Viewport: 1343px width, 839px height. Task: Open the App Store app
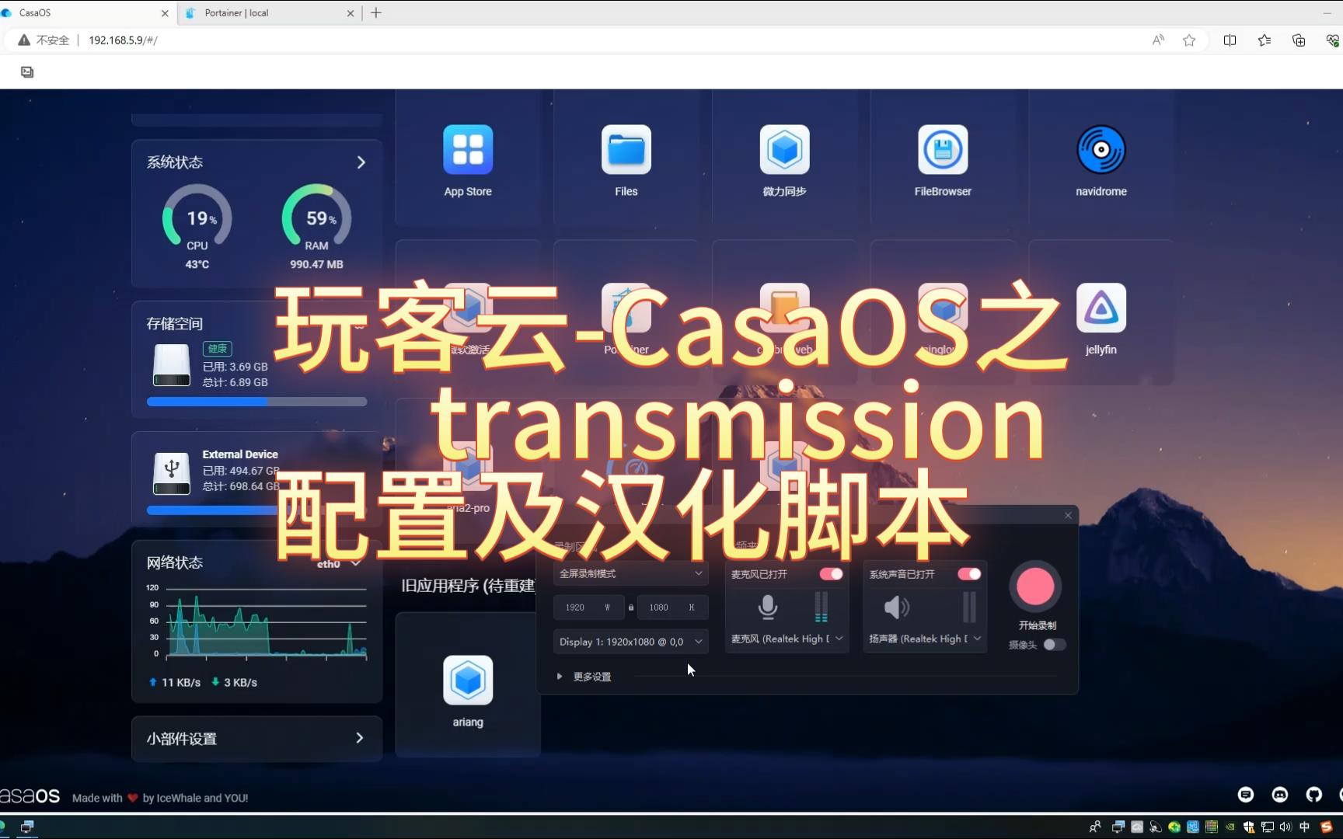pyautogui.click(x=468, y=150)
